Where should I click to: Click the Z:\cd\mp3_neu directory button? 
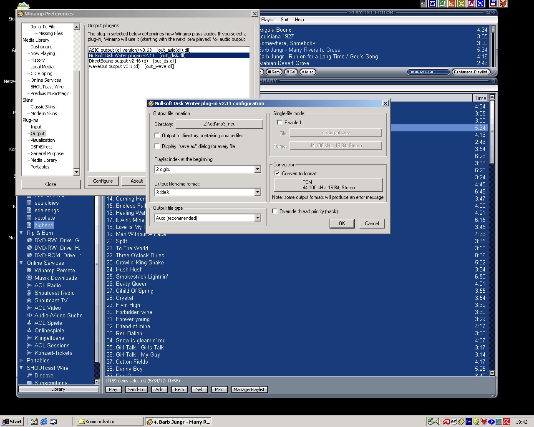point(219,124)
